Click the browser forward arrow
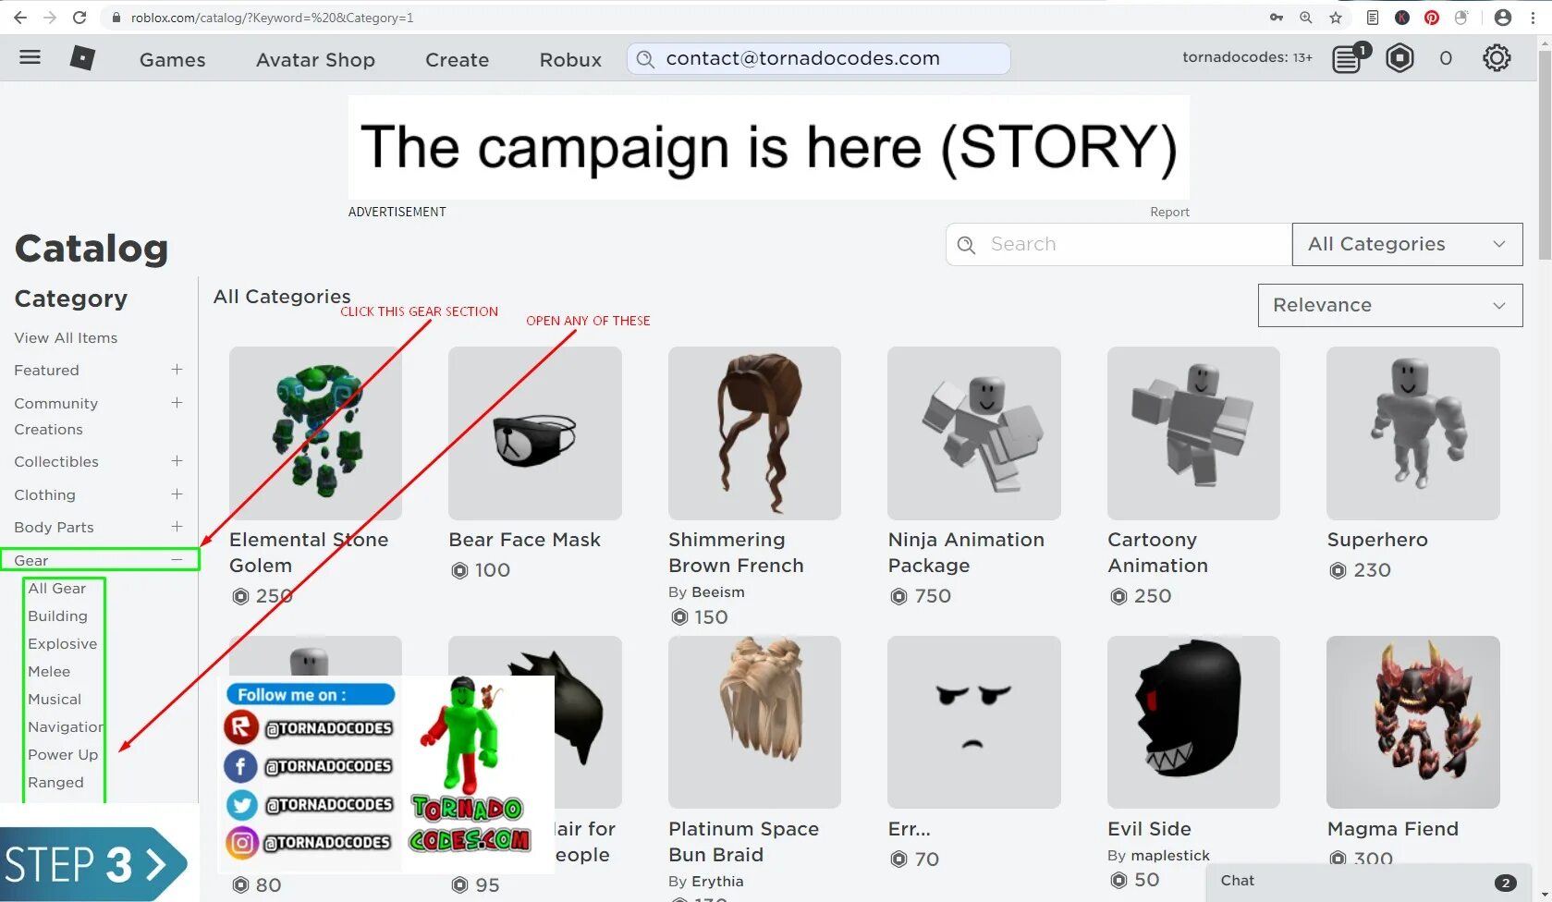The width and height of the screenshot is (1552, 902). [x=50, y=18]
